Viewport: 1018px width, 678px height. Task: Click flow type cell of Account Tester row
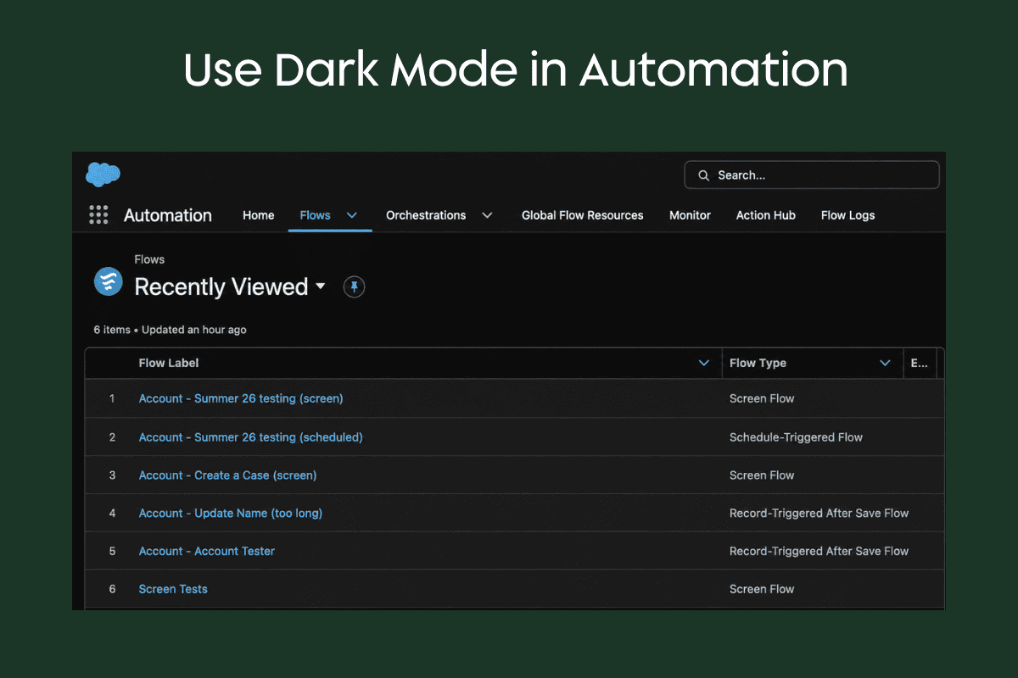[819, 551]
